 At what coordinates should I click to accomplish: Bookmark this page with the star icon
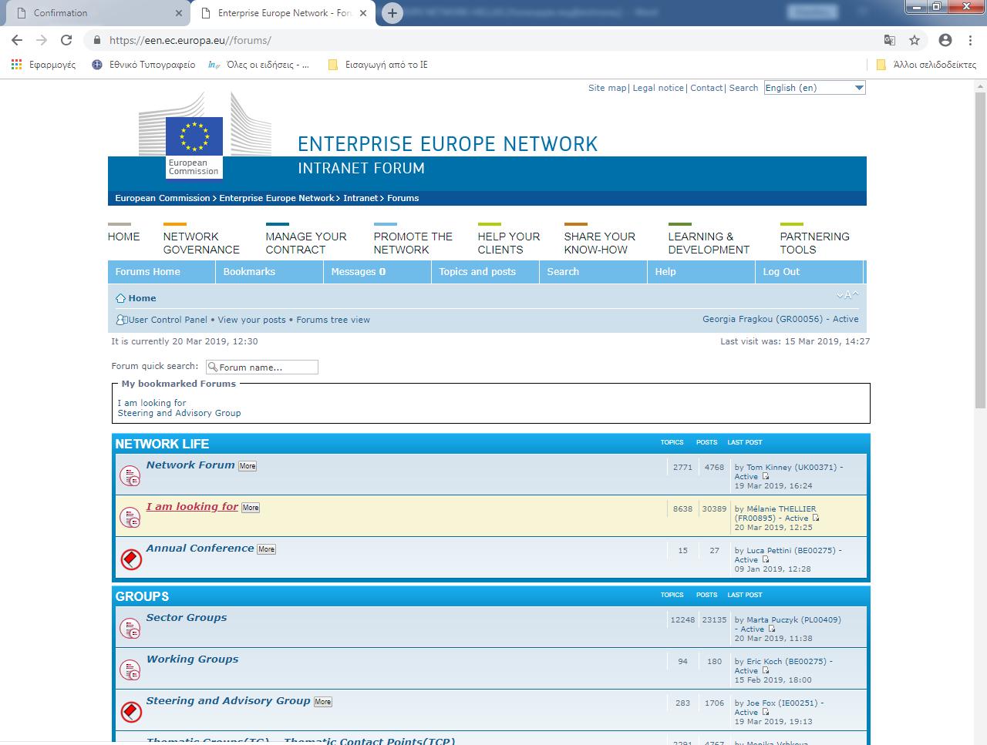pos(915,40)
